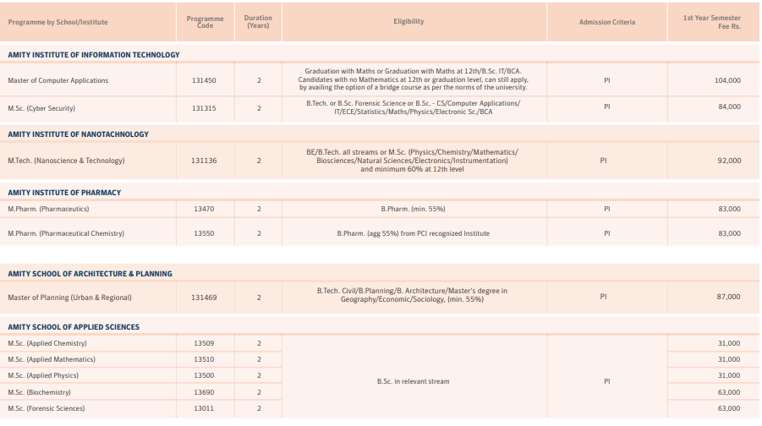Select the PI admission criteria for Applied Sciences
This screenshot has width=762, height=426.
click(x=607, y=382)
